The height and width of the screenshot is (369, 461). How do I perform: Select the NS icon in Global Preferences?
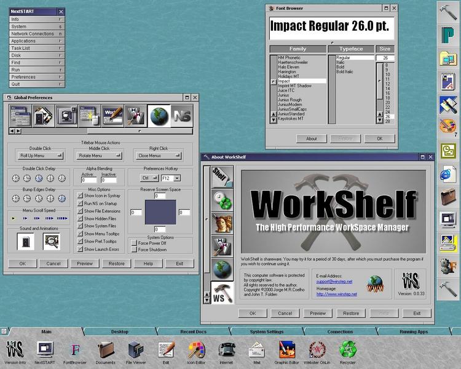click(182, 116)
